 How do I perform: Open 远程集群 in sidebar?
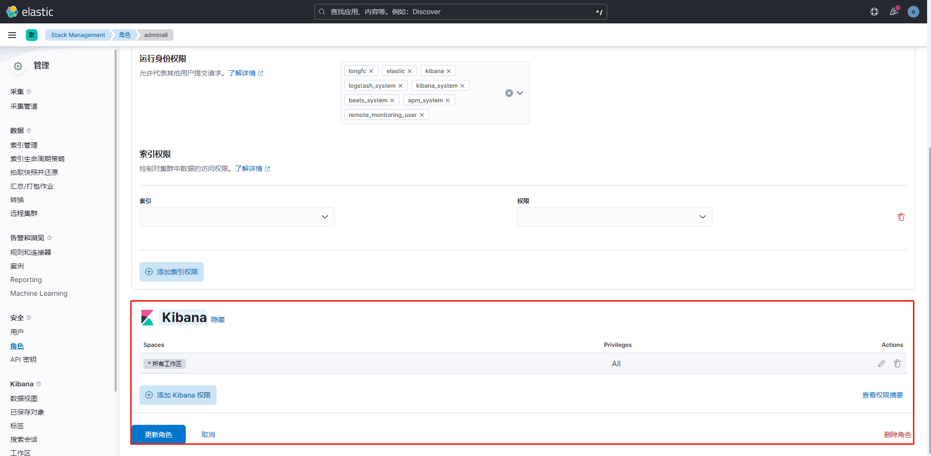click(x=24, y=213)
